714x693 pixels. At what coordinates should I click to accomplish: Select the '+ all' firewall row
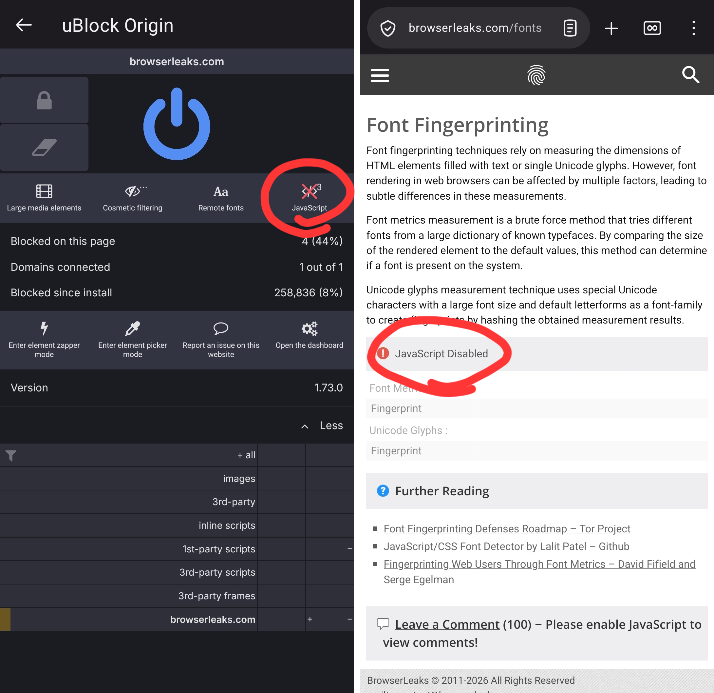pyautogui.click(x=177, y=455)
